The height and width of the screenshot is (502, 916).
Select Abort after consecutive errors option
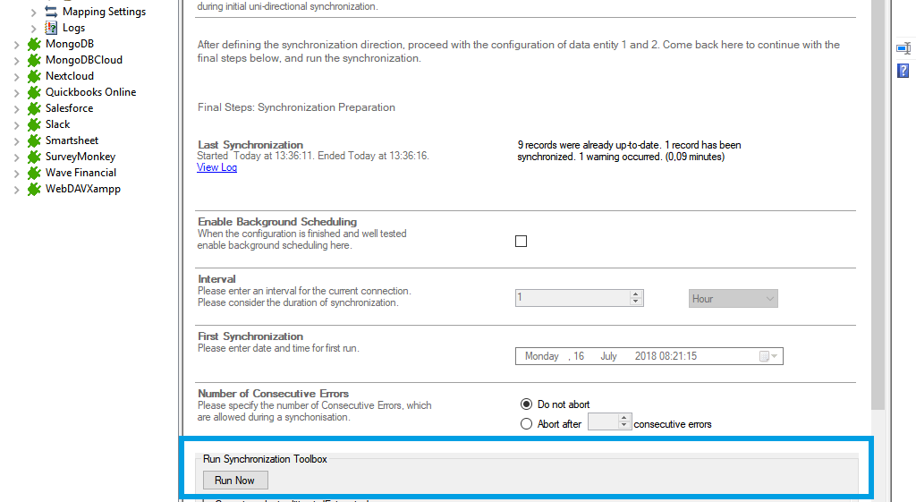click(x=527, y=424)
